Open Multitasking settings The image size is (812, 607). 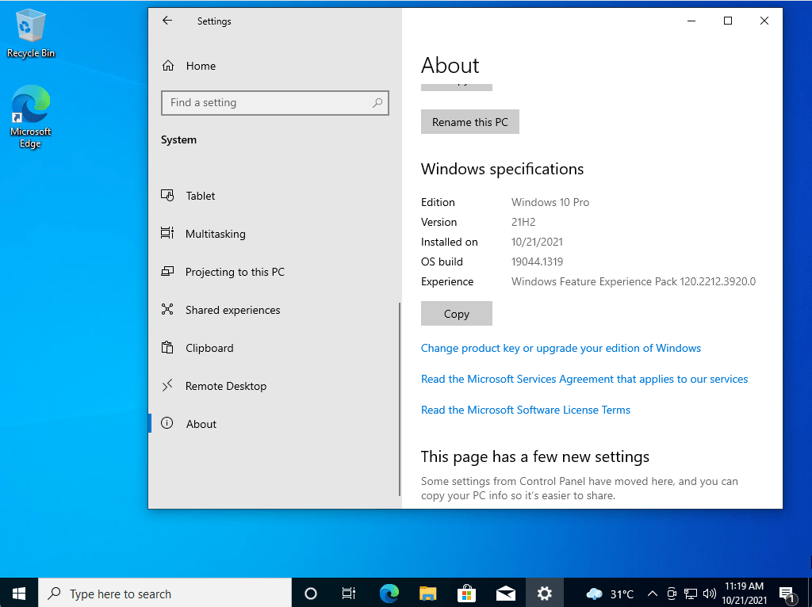(274, 234)
